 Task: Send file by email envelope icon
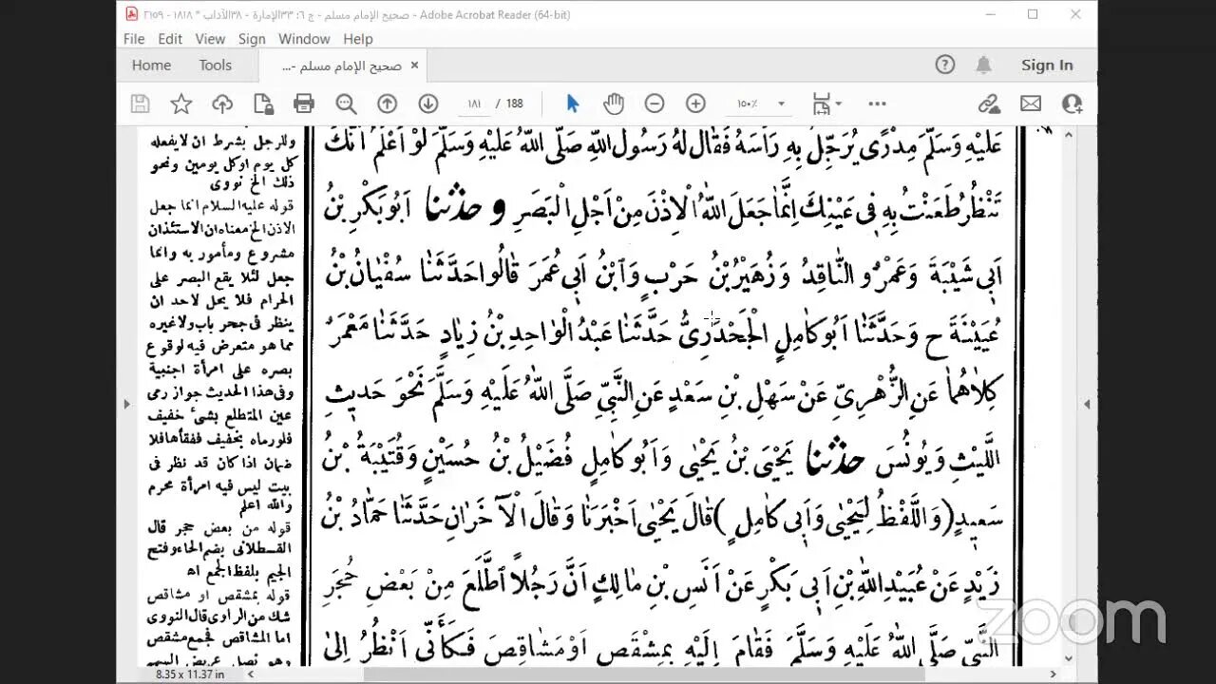(x=1031, y=104)
